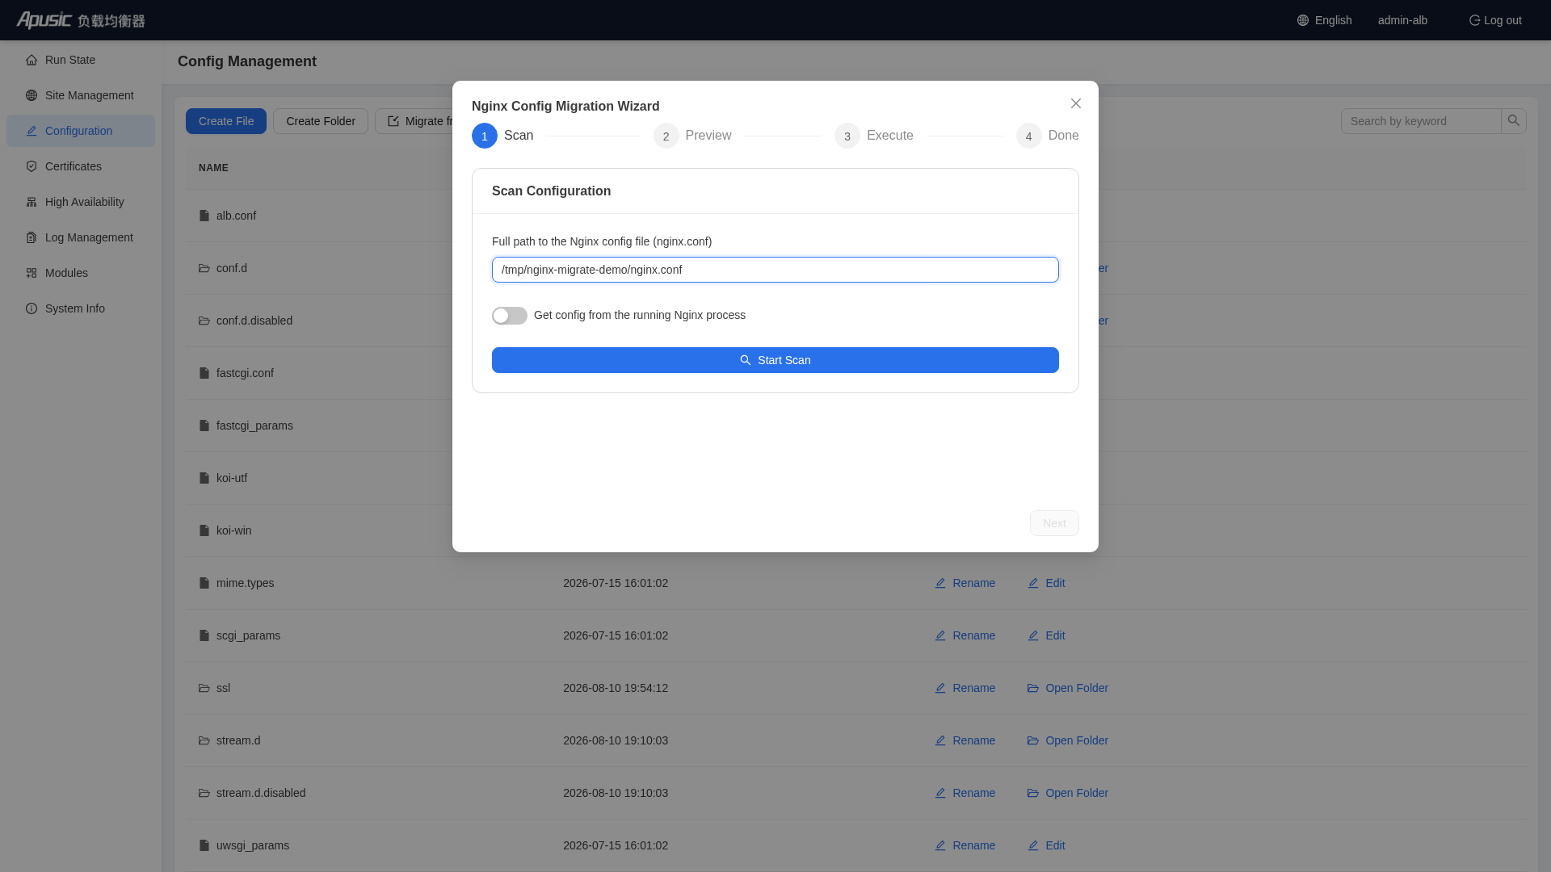Open Site Management in sidebar
This screenshot has height=872, width=1551.
pos(81,95)
